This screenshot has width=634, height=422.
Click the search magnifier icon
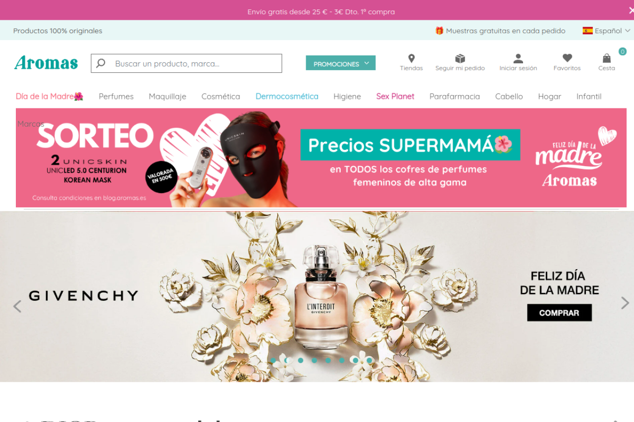tap(101, 63)
